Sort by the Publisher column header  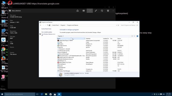coord(94,38)
